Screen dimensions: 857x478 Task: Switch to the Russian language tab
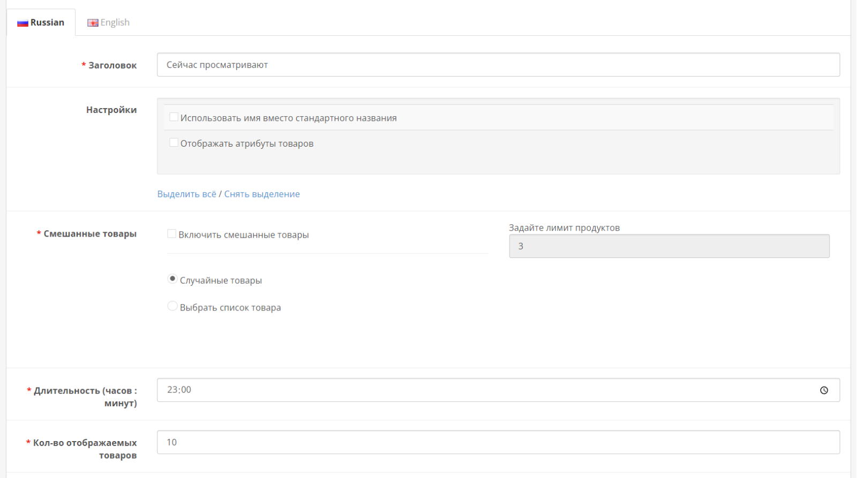41,22
